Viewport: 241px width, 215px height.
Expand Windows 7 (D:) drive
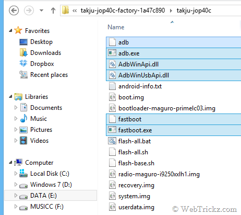pyautogui.click(x=16, y=185)
